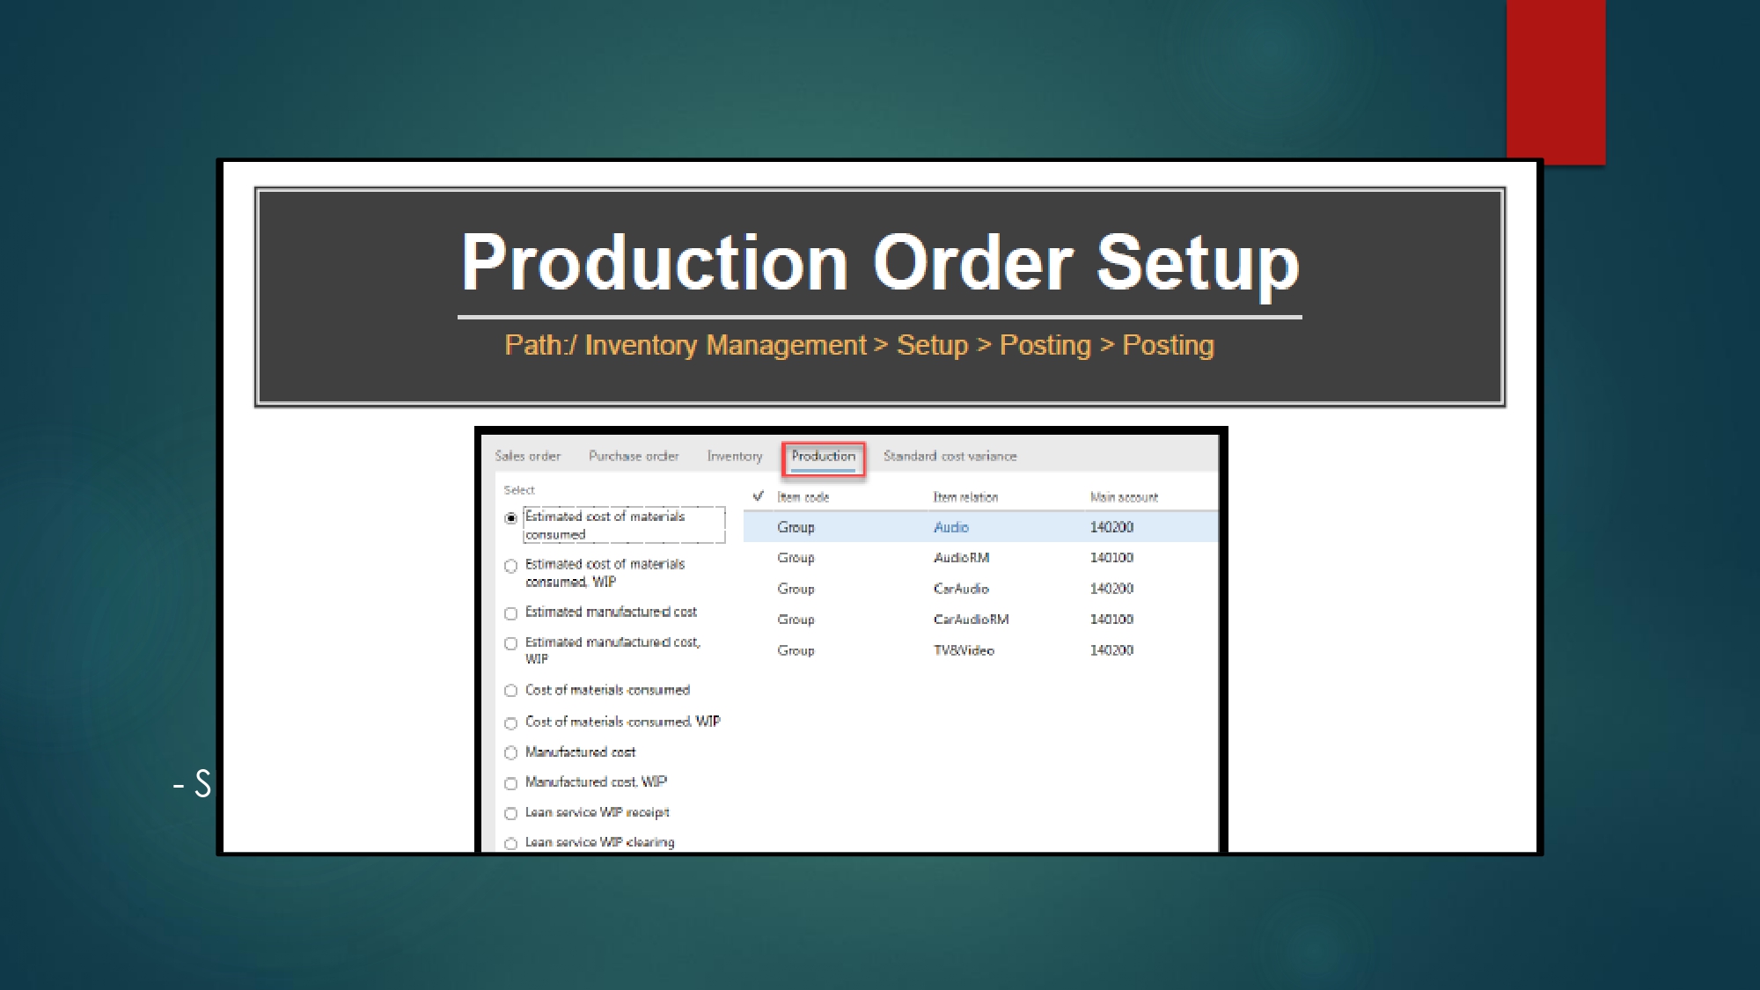This screenshot has width=1760, height=990.
Task: Select Manufactured cost radio button
Action: click(510, 753)
